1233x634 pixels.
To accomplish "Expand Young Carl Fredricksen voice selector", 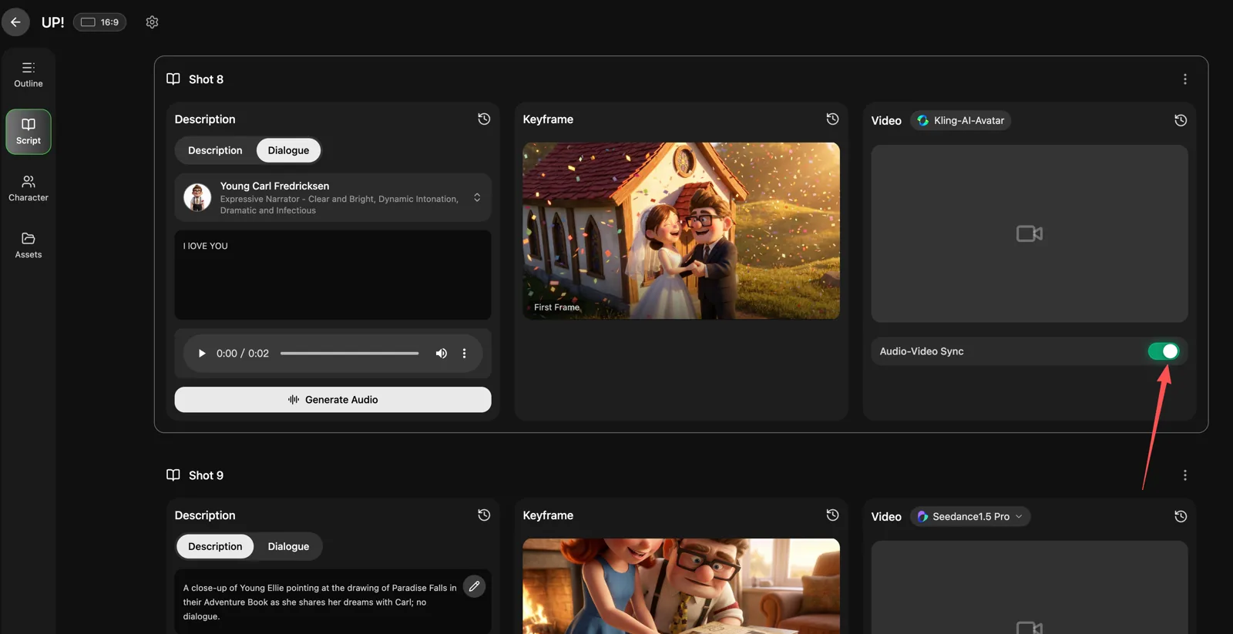I will pos(477,198).
